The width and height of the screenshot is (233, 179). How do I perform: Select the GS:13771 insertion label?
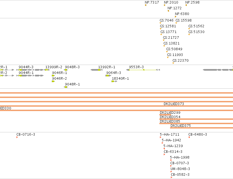pos(168,32)
